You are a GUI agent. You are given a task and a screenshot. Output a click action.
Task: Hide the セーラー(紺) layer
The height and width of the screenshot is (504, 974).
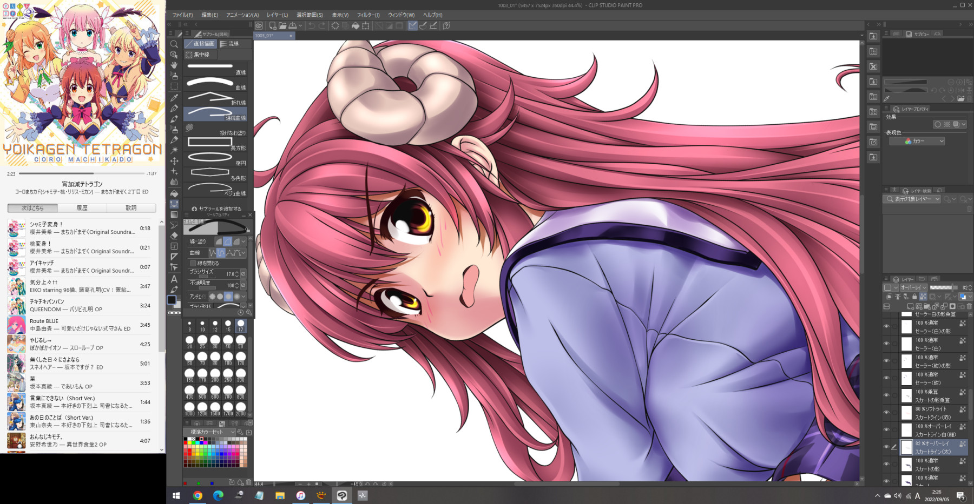tap(886, 378)
